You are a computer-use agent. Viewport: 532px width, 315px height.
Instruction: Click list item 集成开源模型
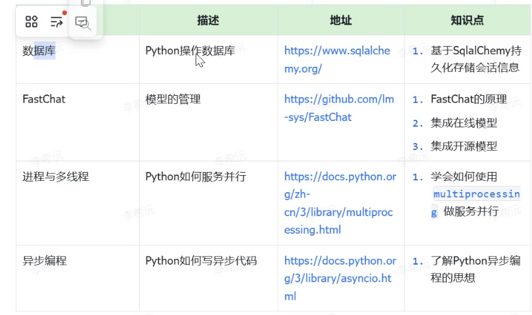[464, 146]
